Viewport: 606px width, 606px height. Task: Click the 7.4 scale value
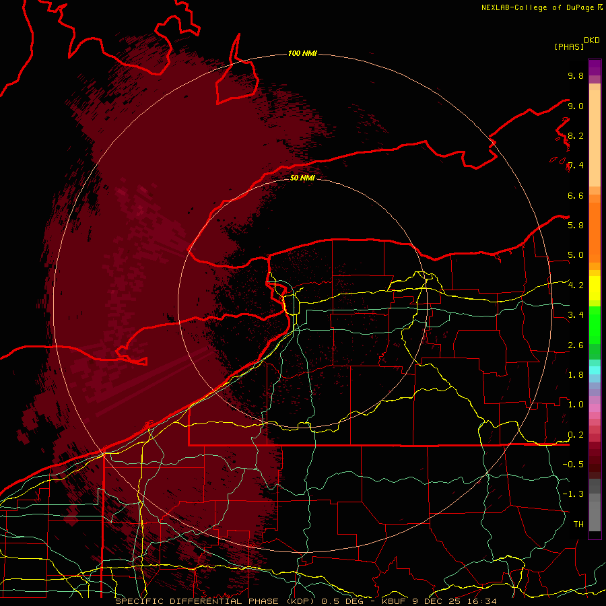coord(576,166)
